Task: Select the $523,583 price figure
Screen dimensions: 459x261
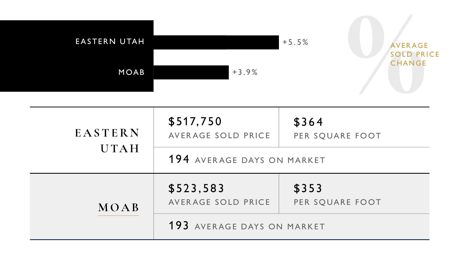Action: (196, 188)
